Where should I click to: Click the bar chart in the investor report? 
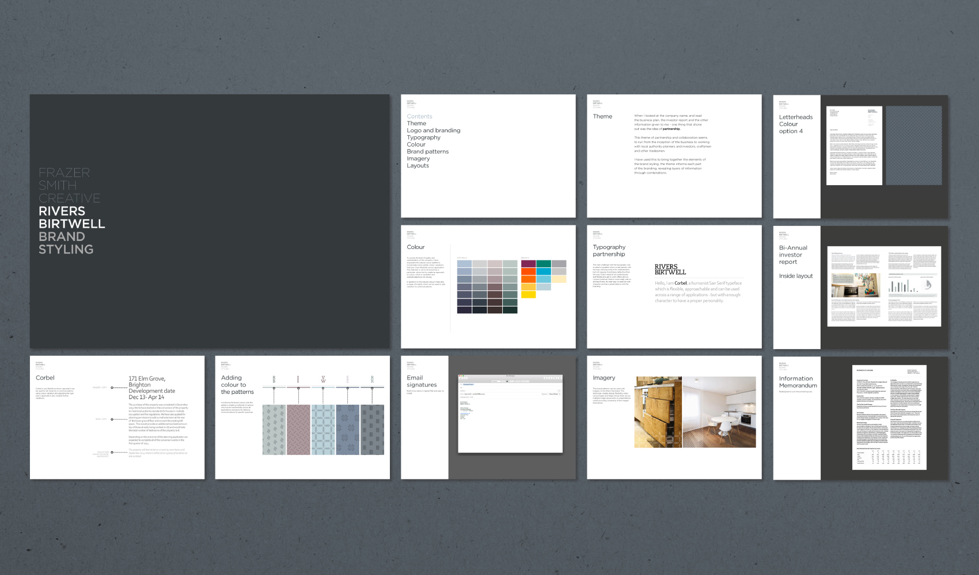(x=904, y=286)
